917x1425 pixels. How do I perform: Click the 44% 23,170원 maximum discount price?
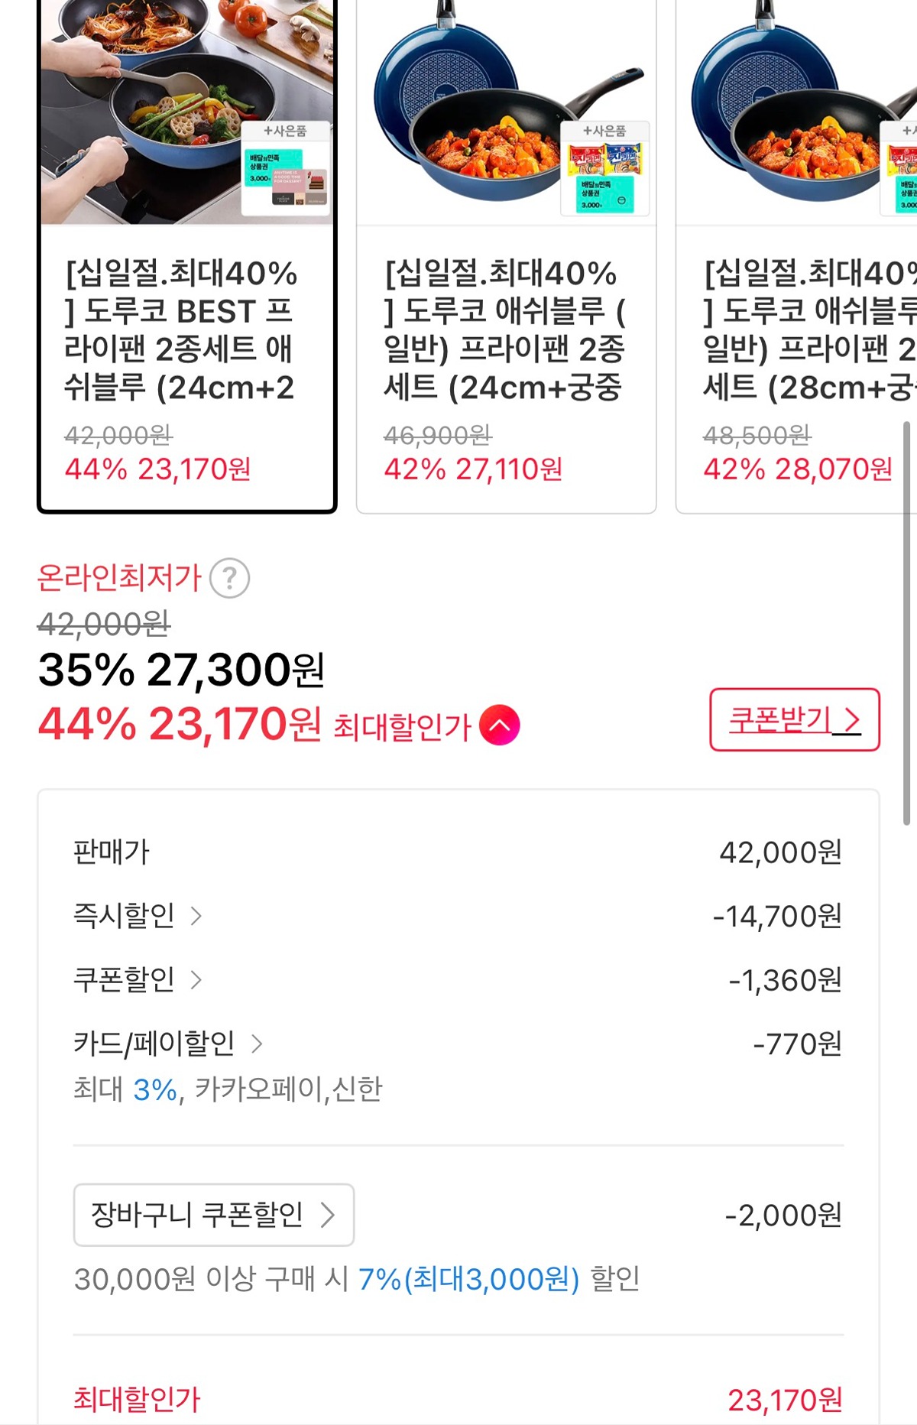pos(180,725)
